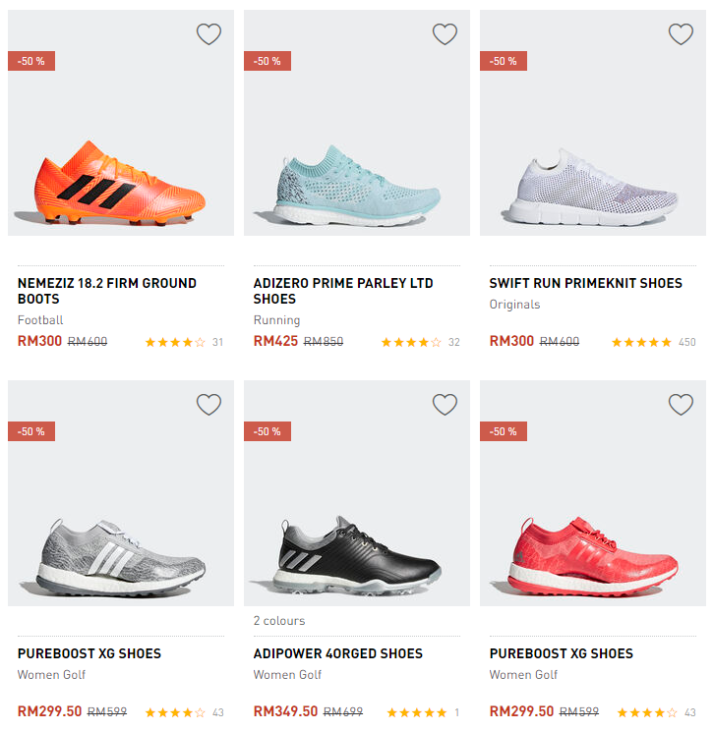
Task: Click RM349.50 price of Adipower shoes
Action: click(x=285, y=711)
